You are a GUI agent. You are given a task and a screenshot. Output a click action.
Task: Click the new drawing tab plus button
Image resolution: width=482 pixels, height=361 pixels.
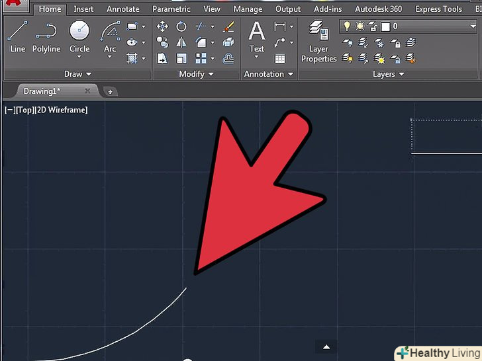(x=111, y=92)
